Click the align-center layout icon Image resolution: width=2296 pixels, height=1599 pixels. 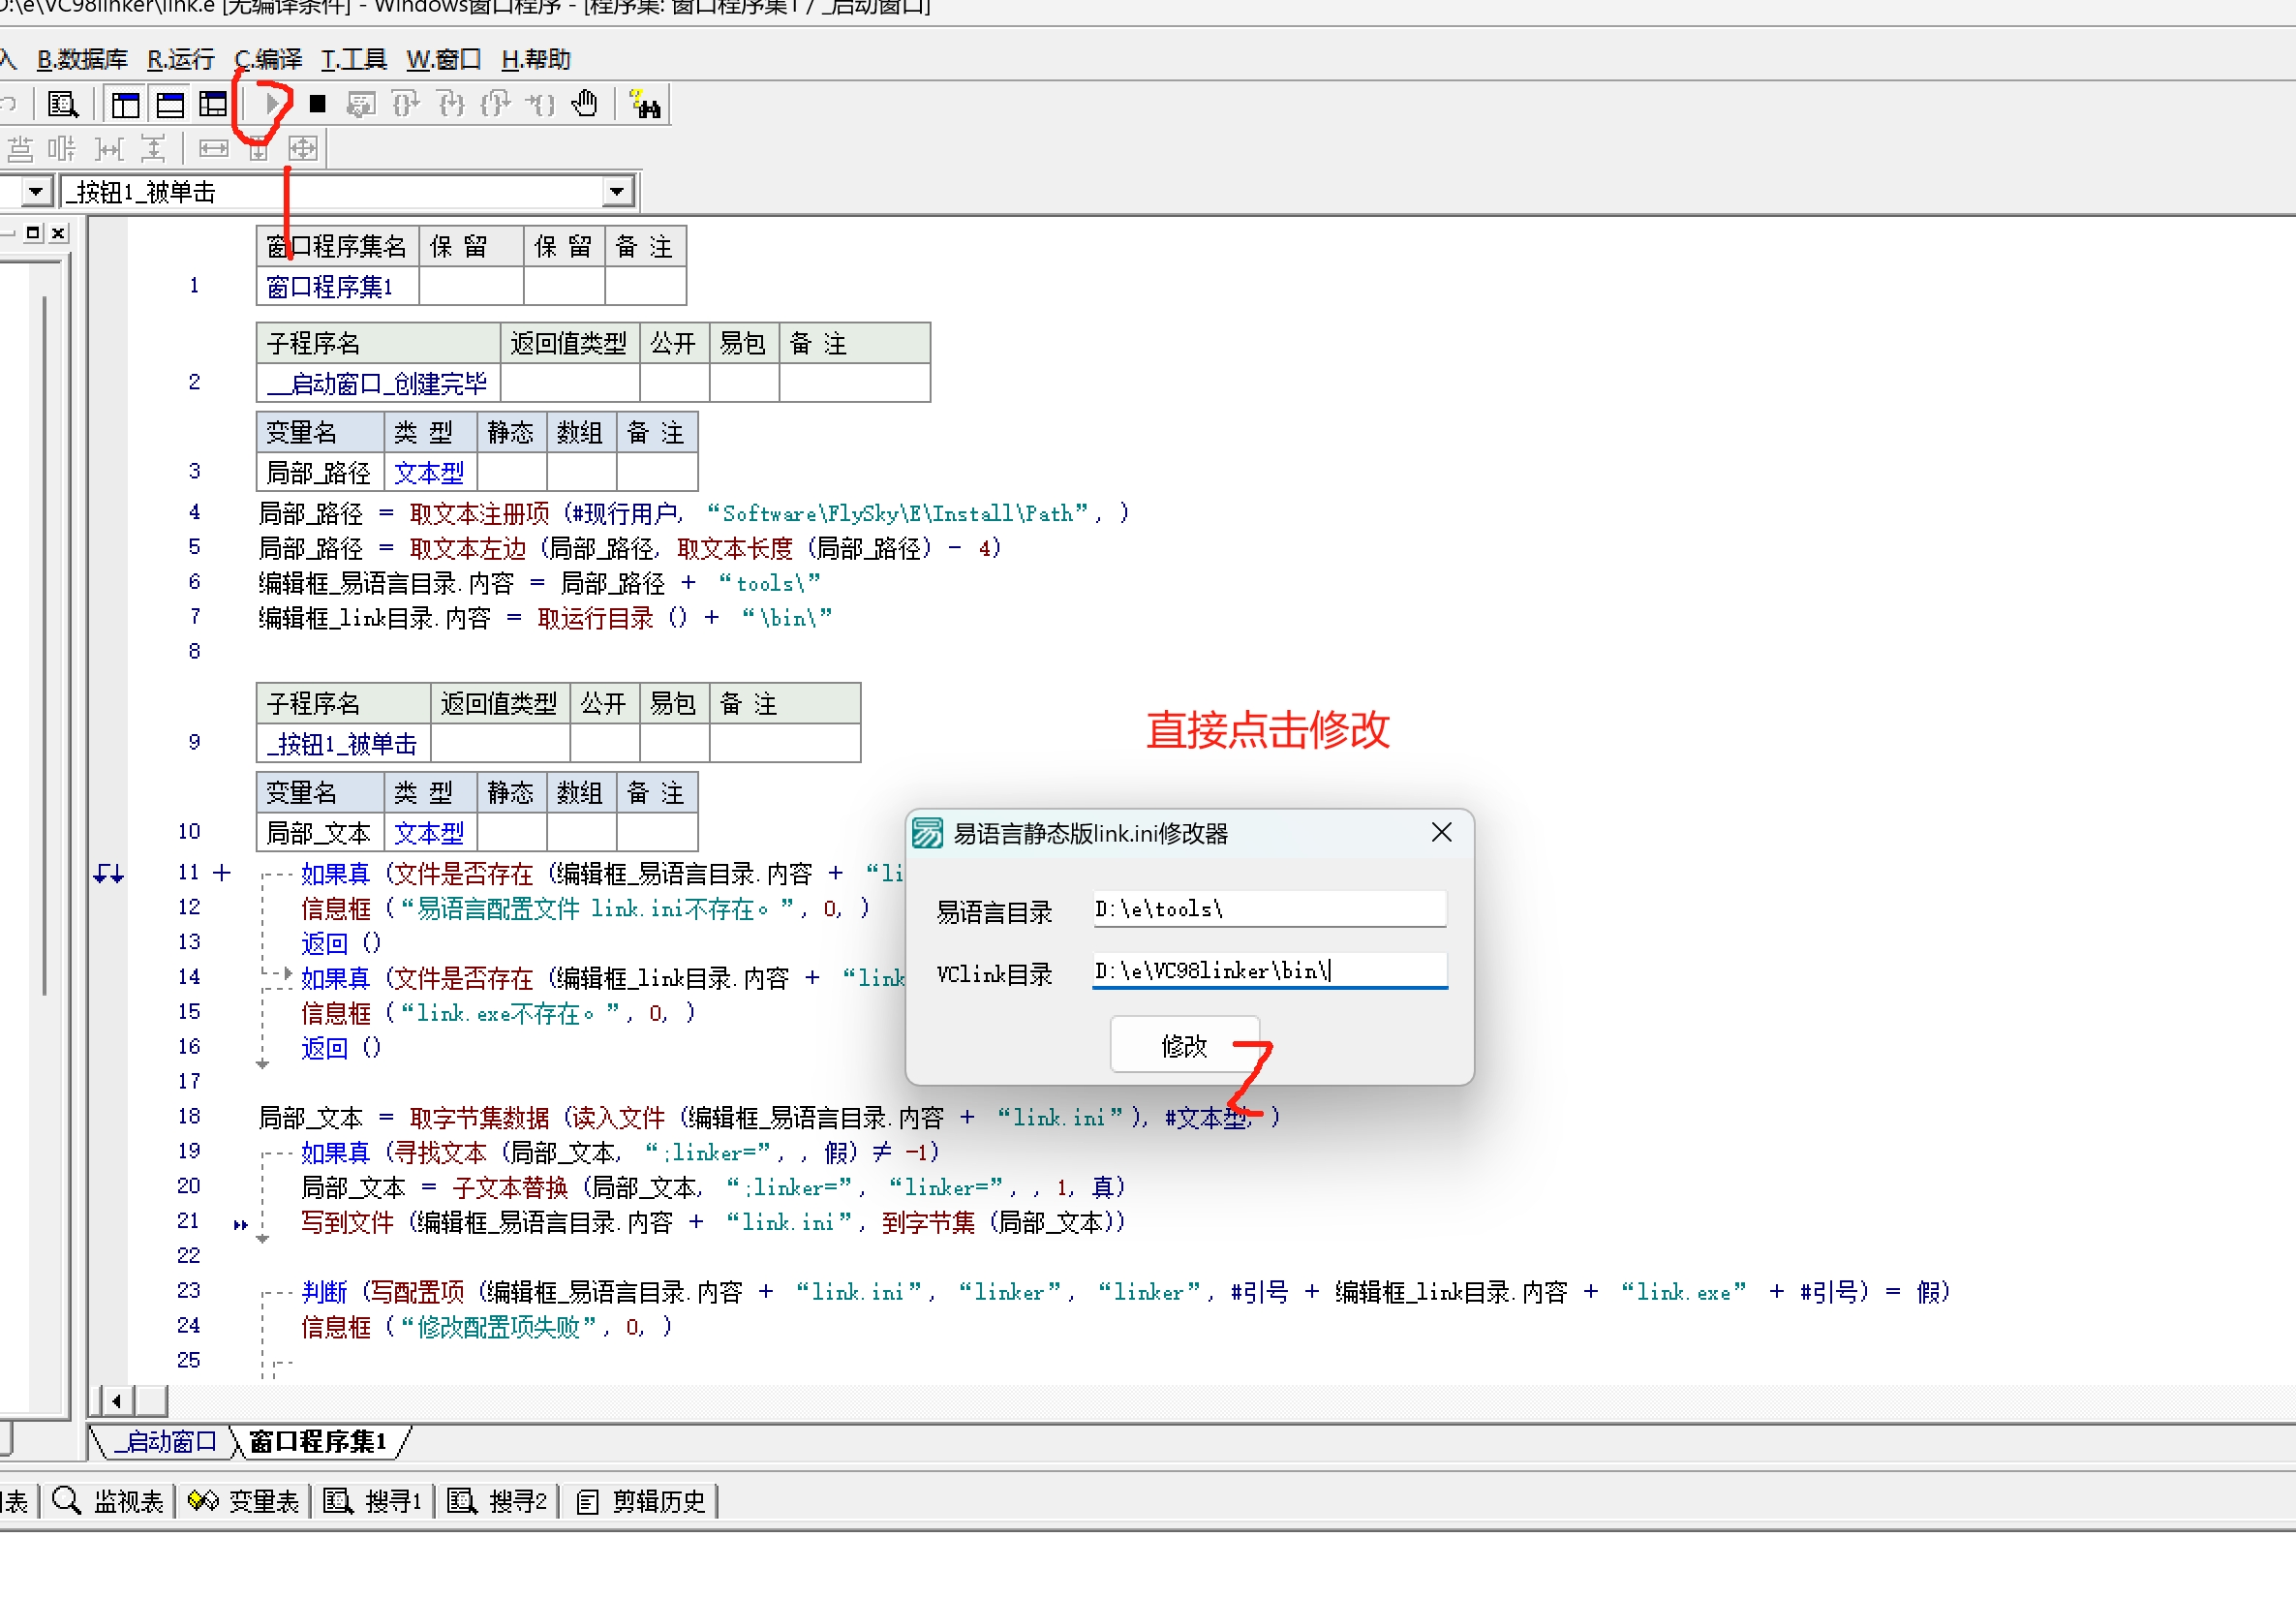tap(62, 150)
